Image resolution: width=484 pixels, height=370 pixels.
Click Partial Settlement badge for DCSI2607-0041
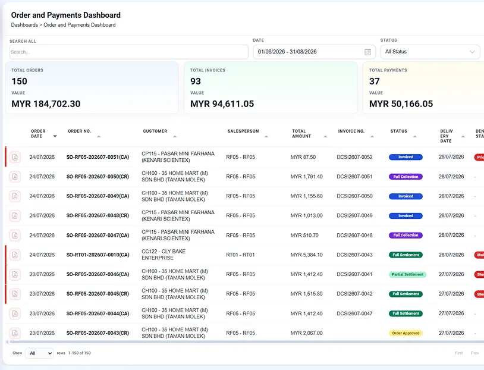407,274
